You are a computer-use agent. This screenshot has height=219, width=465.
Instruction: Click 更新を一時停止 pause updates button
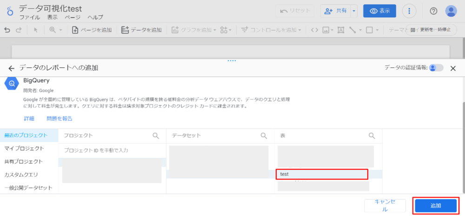[x=431, y=30]
